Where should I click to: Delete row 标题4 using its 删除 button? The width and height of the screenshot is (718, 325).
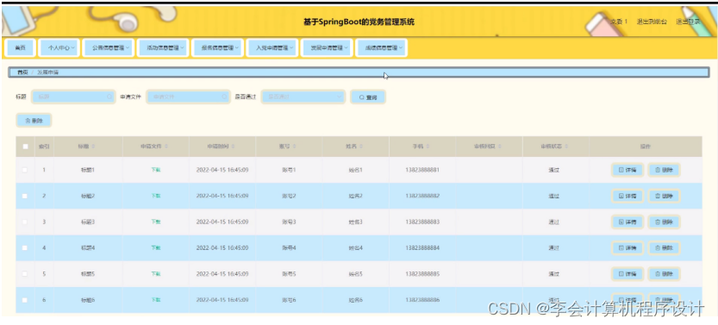pos(664,247)
